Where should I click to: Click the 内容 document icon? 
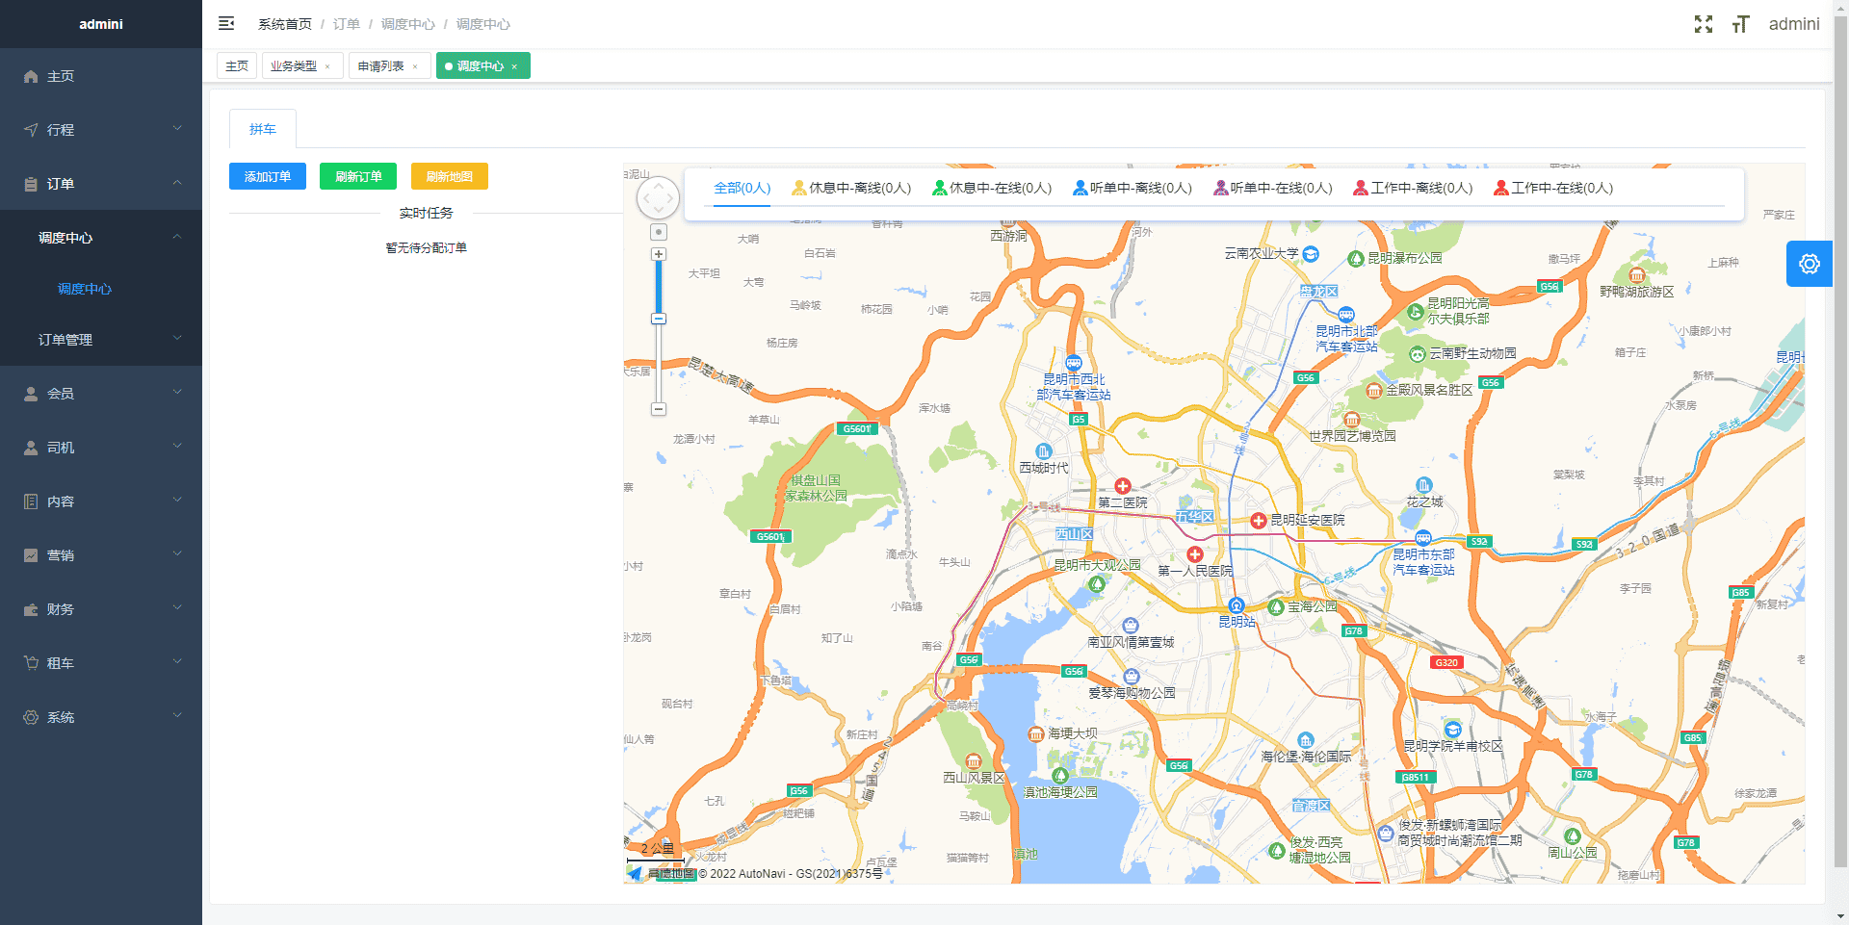(31, 501)
